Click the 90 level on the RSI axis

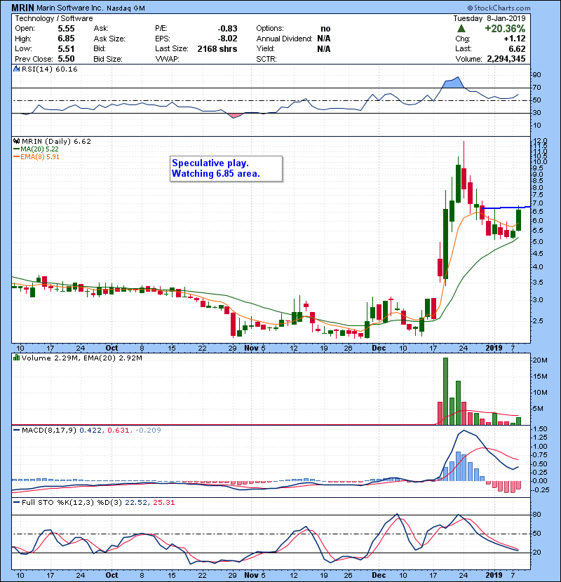click(x=537, y=74)
